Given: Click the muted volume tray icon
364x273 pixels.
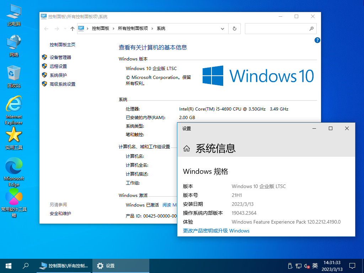Looking at the screenshot, I should click(x=307, y=266).
